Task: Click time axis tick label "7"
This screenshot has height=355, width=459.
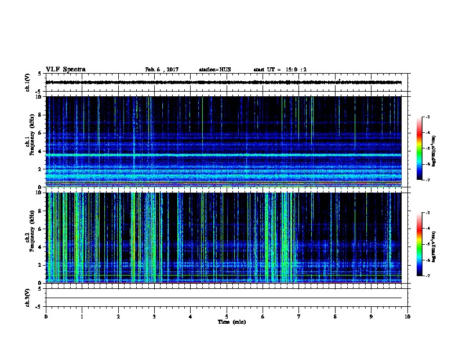Action: (299, 317)
